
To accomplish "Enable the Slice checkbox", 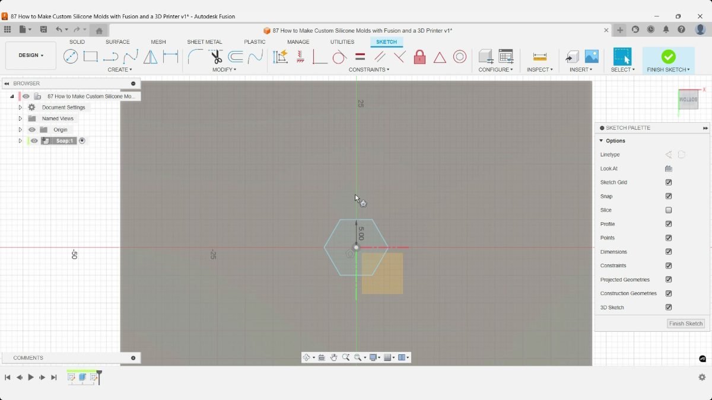I will coord(669,210).
